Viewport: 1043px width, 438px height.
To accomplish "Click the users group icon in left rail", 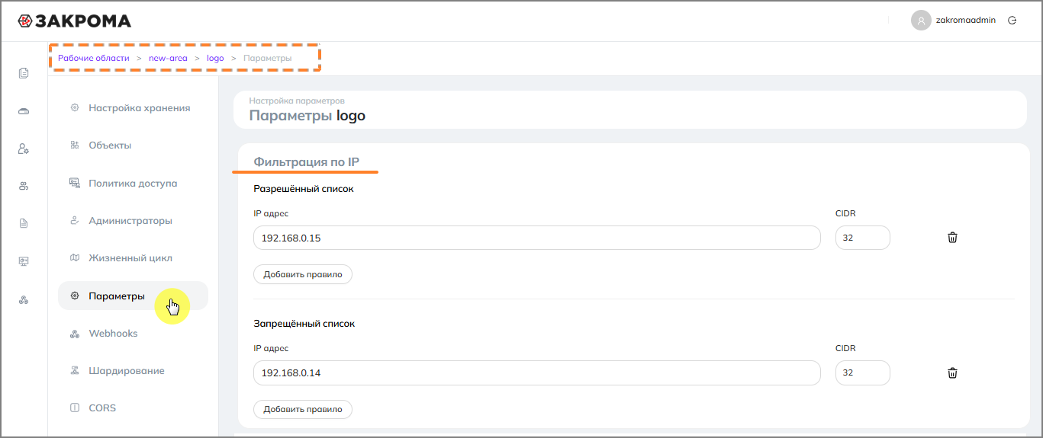I will 24,186.
